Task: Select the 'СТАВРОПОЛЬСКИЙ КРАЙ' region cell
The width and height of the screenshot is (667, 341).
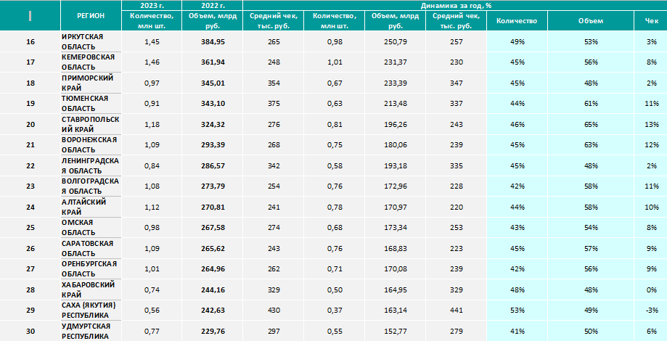Action: (x=91, y=124)
